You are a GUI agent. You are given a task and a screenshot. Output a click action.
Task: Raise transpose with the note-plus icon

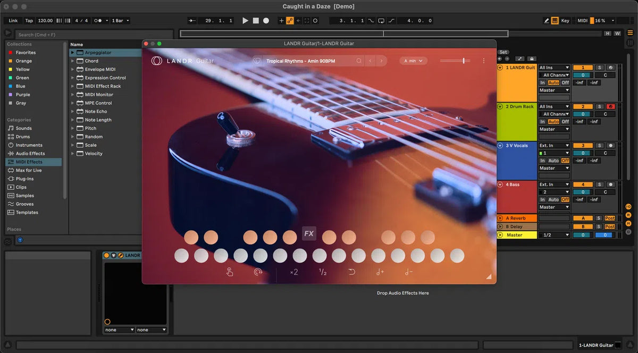coord(380,272)
